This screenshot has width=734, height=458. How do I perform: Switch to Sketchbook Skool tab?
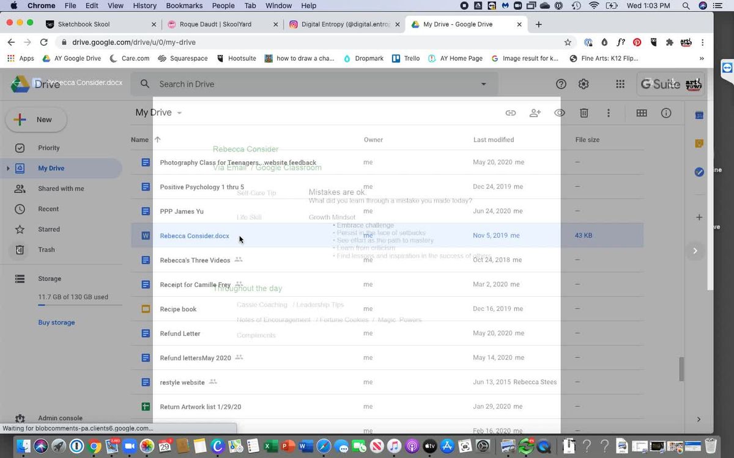(x=102, y=24)
